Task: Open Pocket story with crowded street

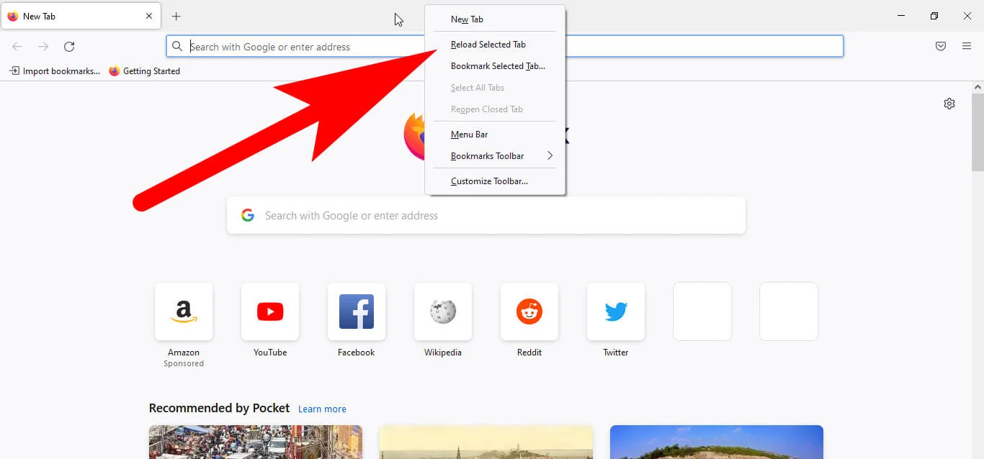Action: coord(256,442)
